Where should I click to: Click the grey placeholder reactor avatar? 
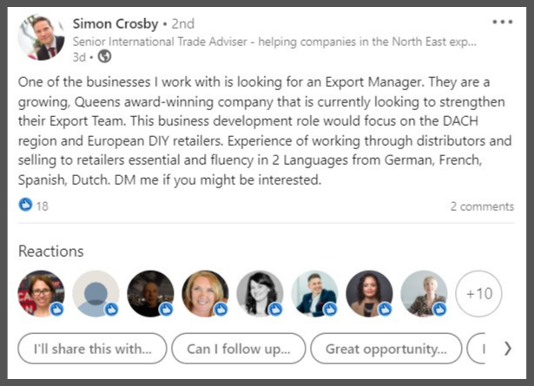(96, 293)
